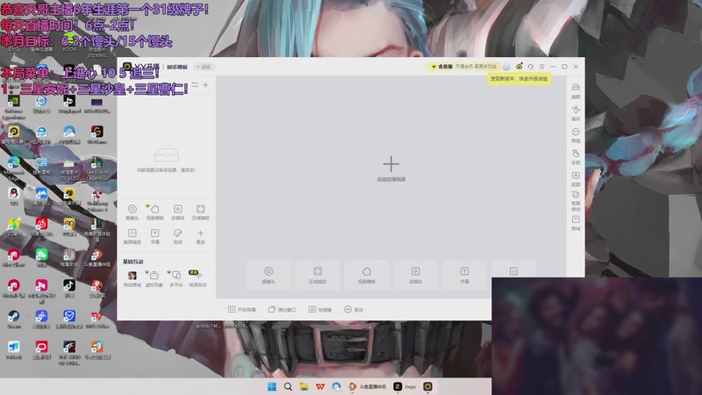Open 美妆 makeup panel in right sidebar

(576, 113)
